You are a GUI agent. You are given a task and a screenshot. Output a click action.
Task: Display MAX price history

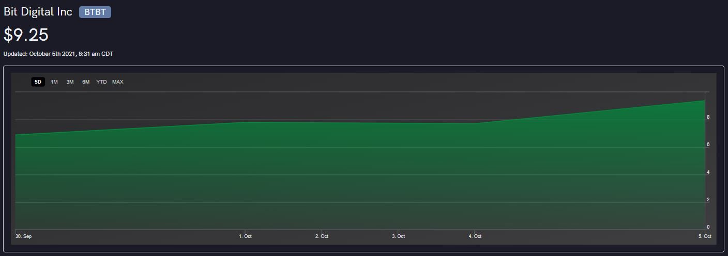[x=118, y=82]
